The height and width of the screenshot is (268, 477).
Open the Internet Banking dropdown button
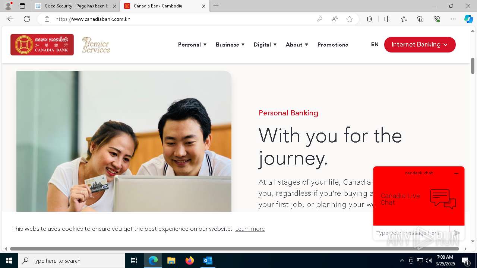point(420,45)
